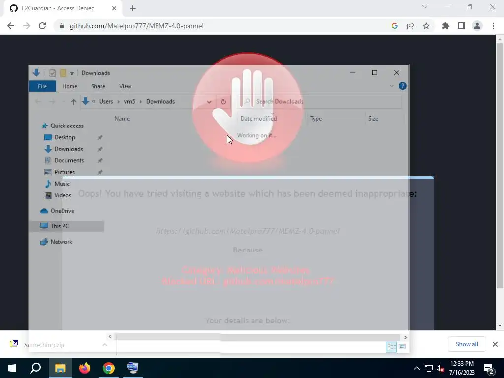
Task: Click Properties icon in Explorer title bar
Action: click(52, 73)
